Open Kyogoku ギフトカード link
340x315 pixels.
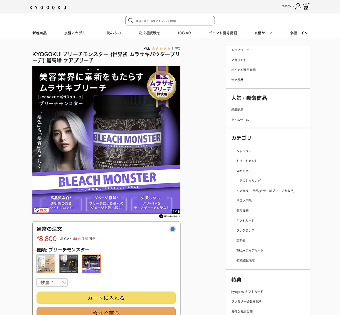tap(247, 292)
